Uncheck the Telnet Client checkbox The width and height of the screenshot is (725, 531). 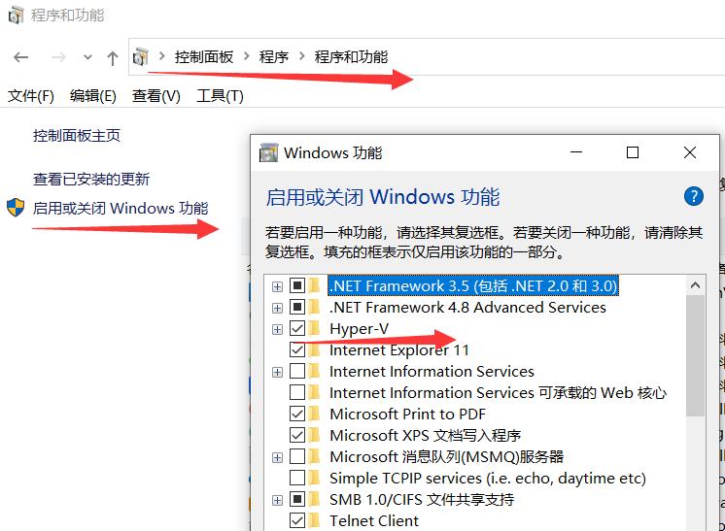[x=297, y=520]
